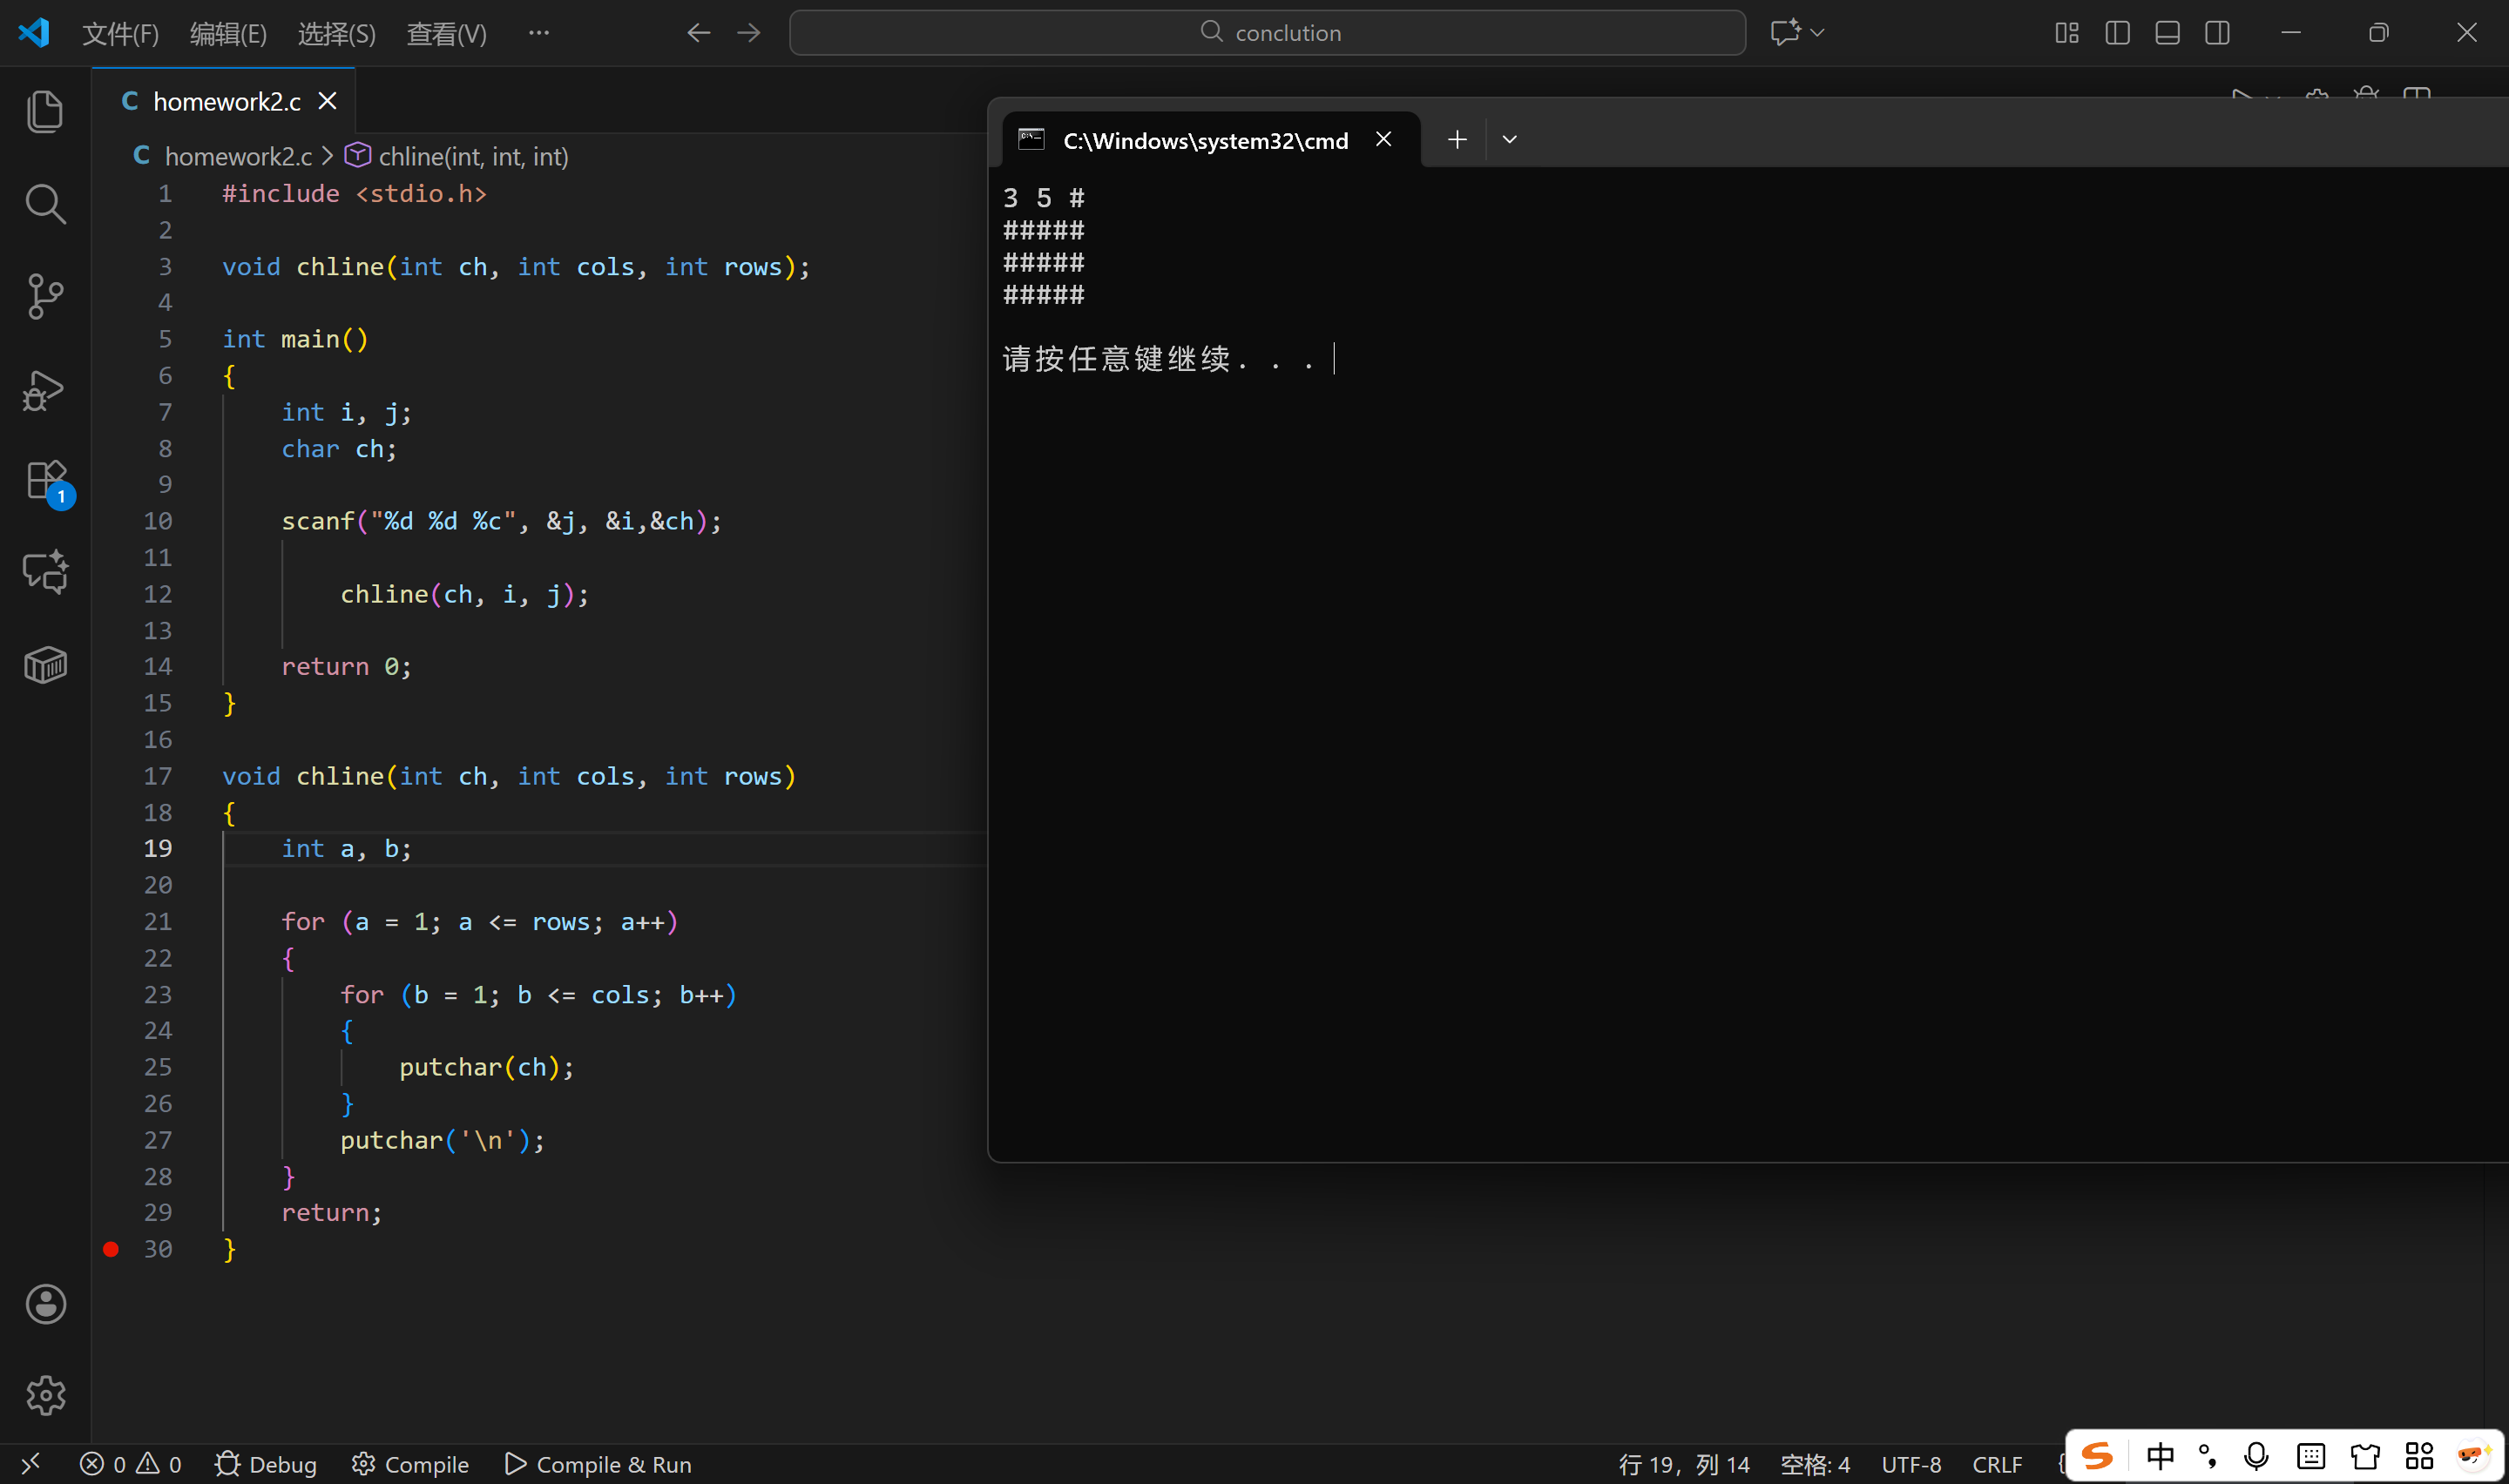
Task: Open the Chat sidebar icon
Action: click(45, 573)
